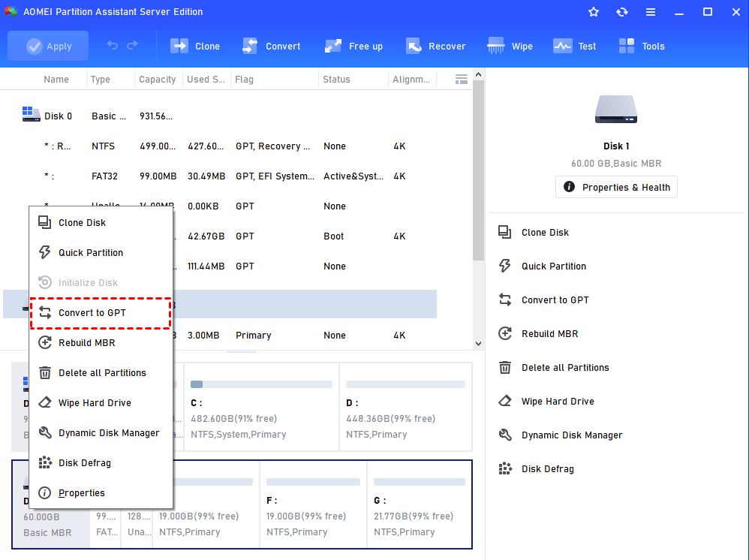749x560 pixels.
Task: Select the C: partition block in disk map
Action: [262, 407]
